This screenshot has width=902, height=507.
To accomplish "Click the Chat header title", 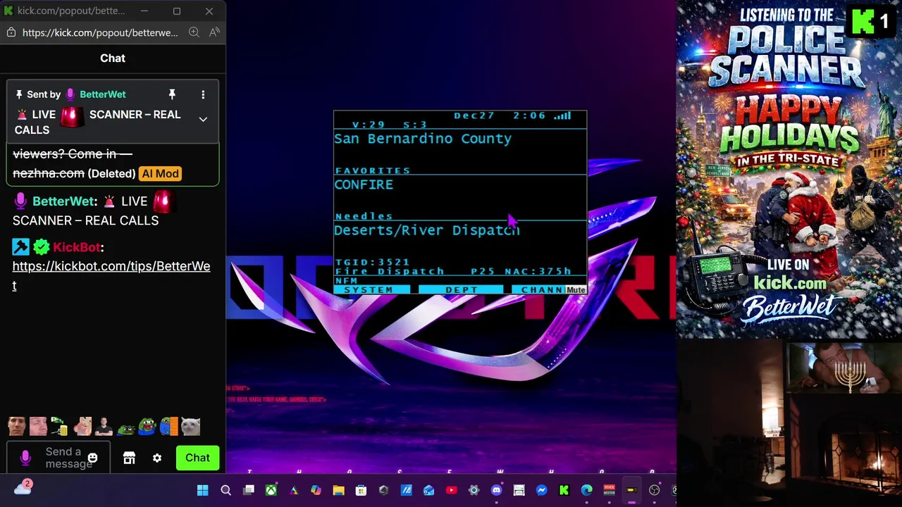I will (x=113, y=58).
